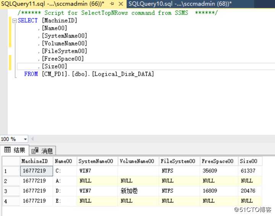
Task: Click the D: cell in Name00
Action: [65, 191]
